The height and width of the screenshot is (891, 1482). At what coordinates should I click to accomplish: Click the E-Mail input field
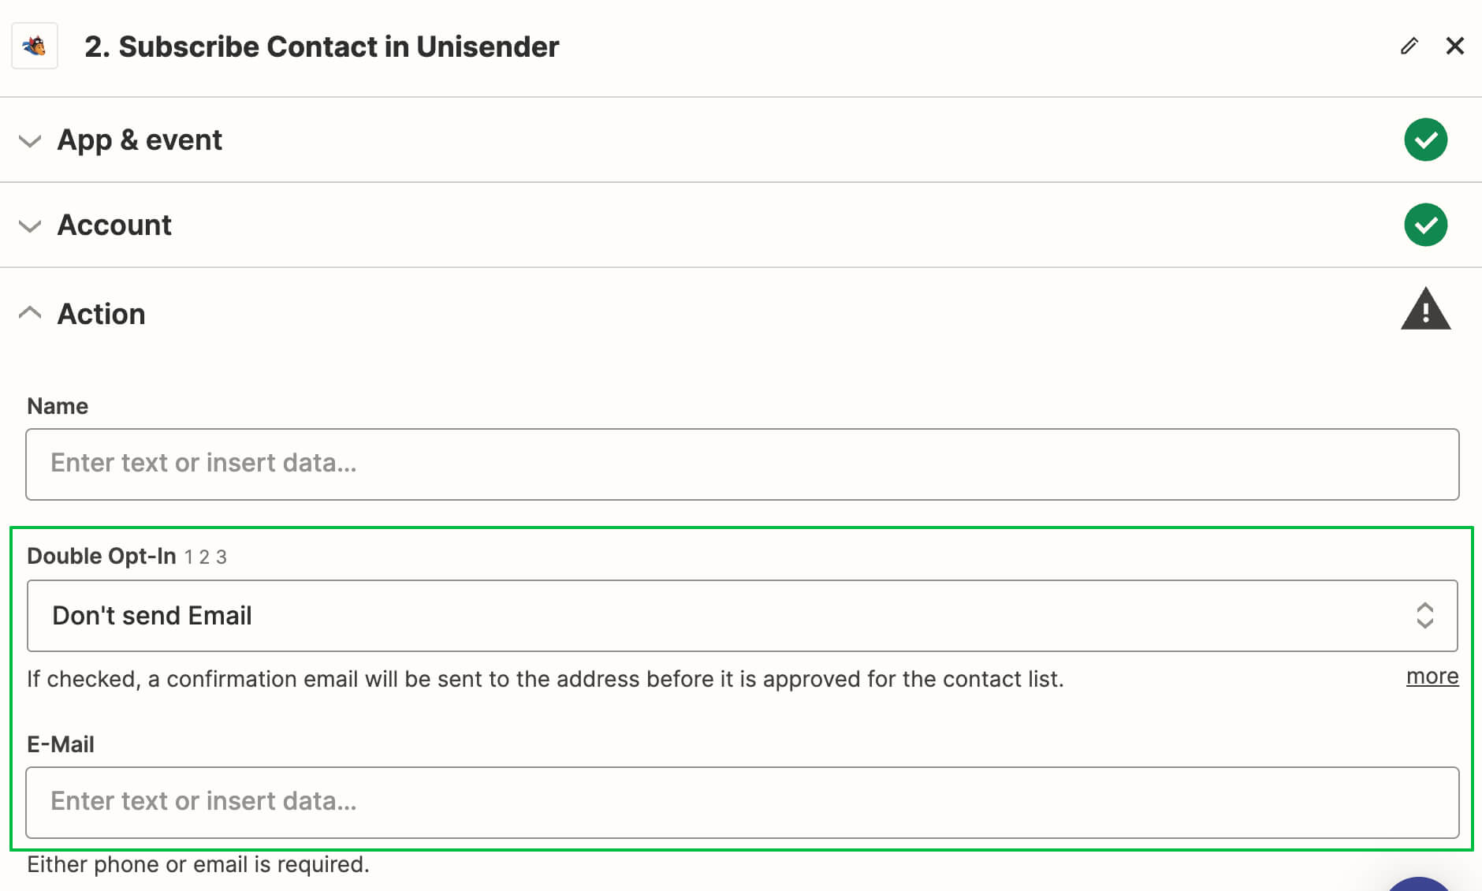click(x=742, y=803)
